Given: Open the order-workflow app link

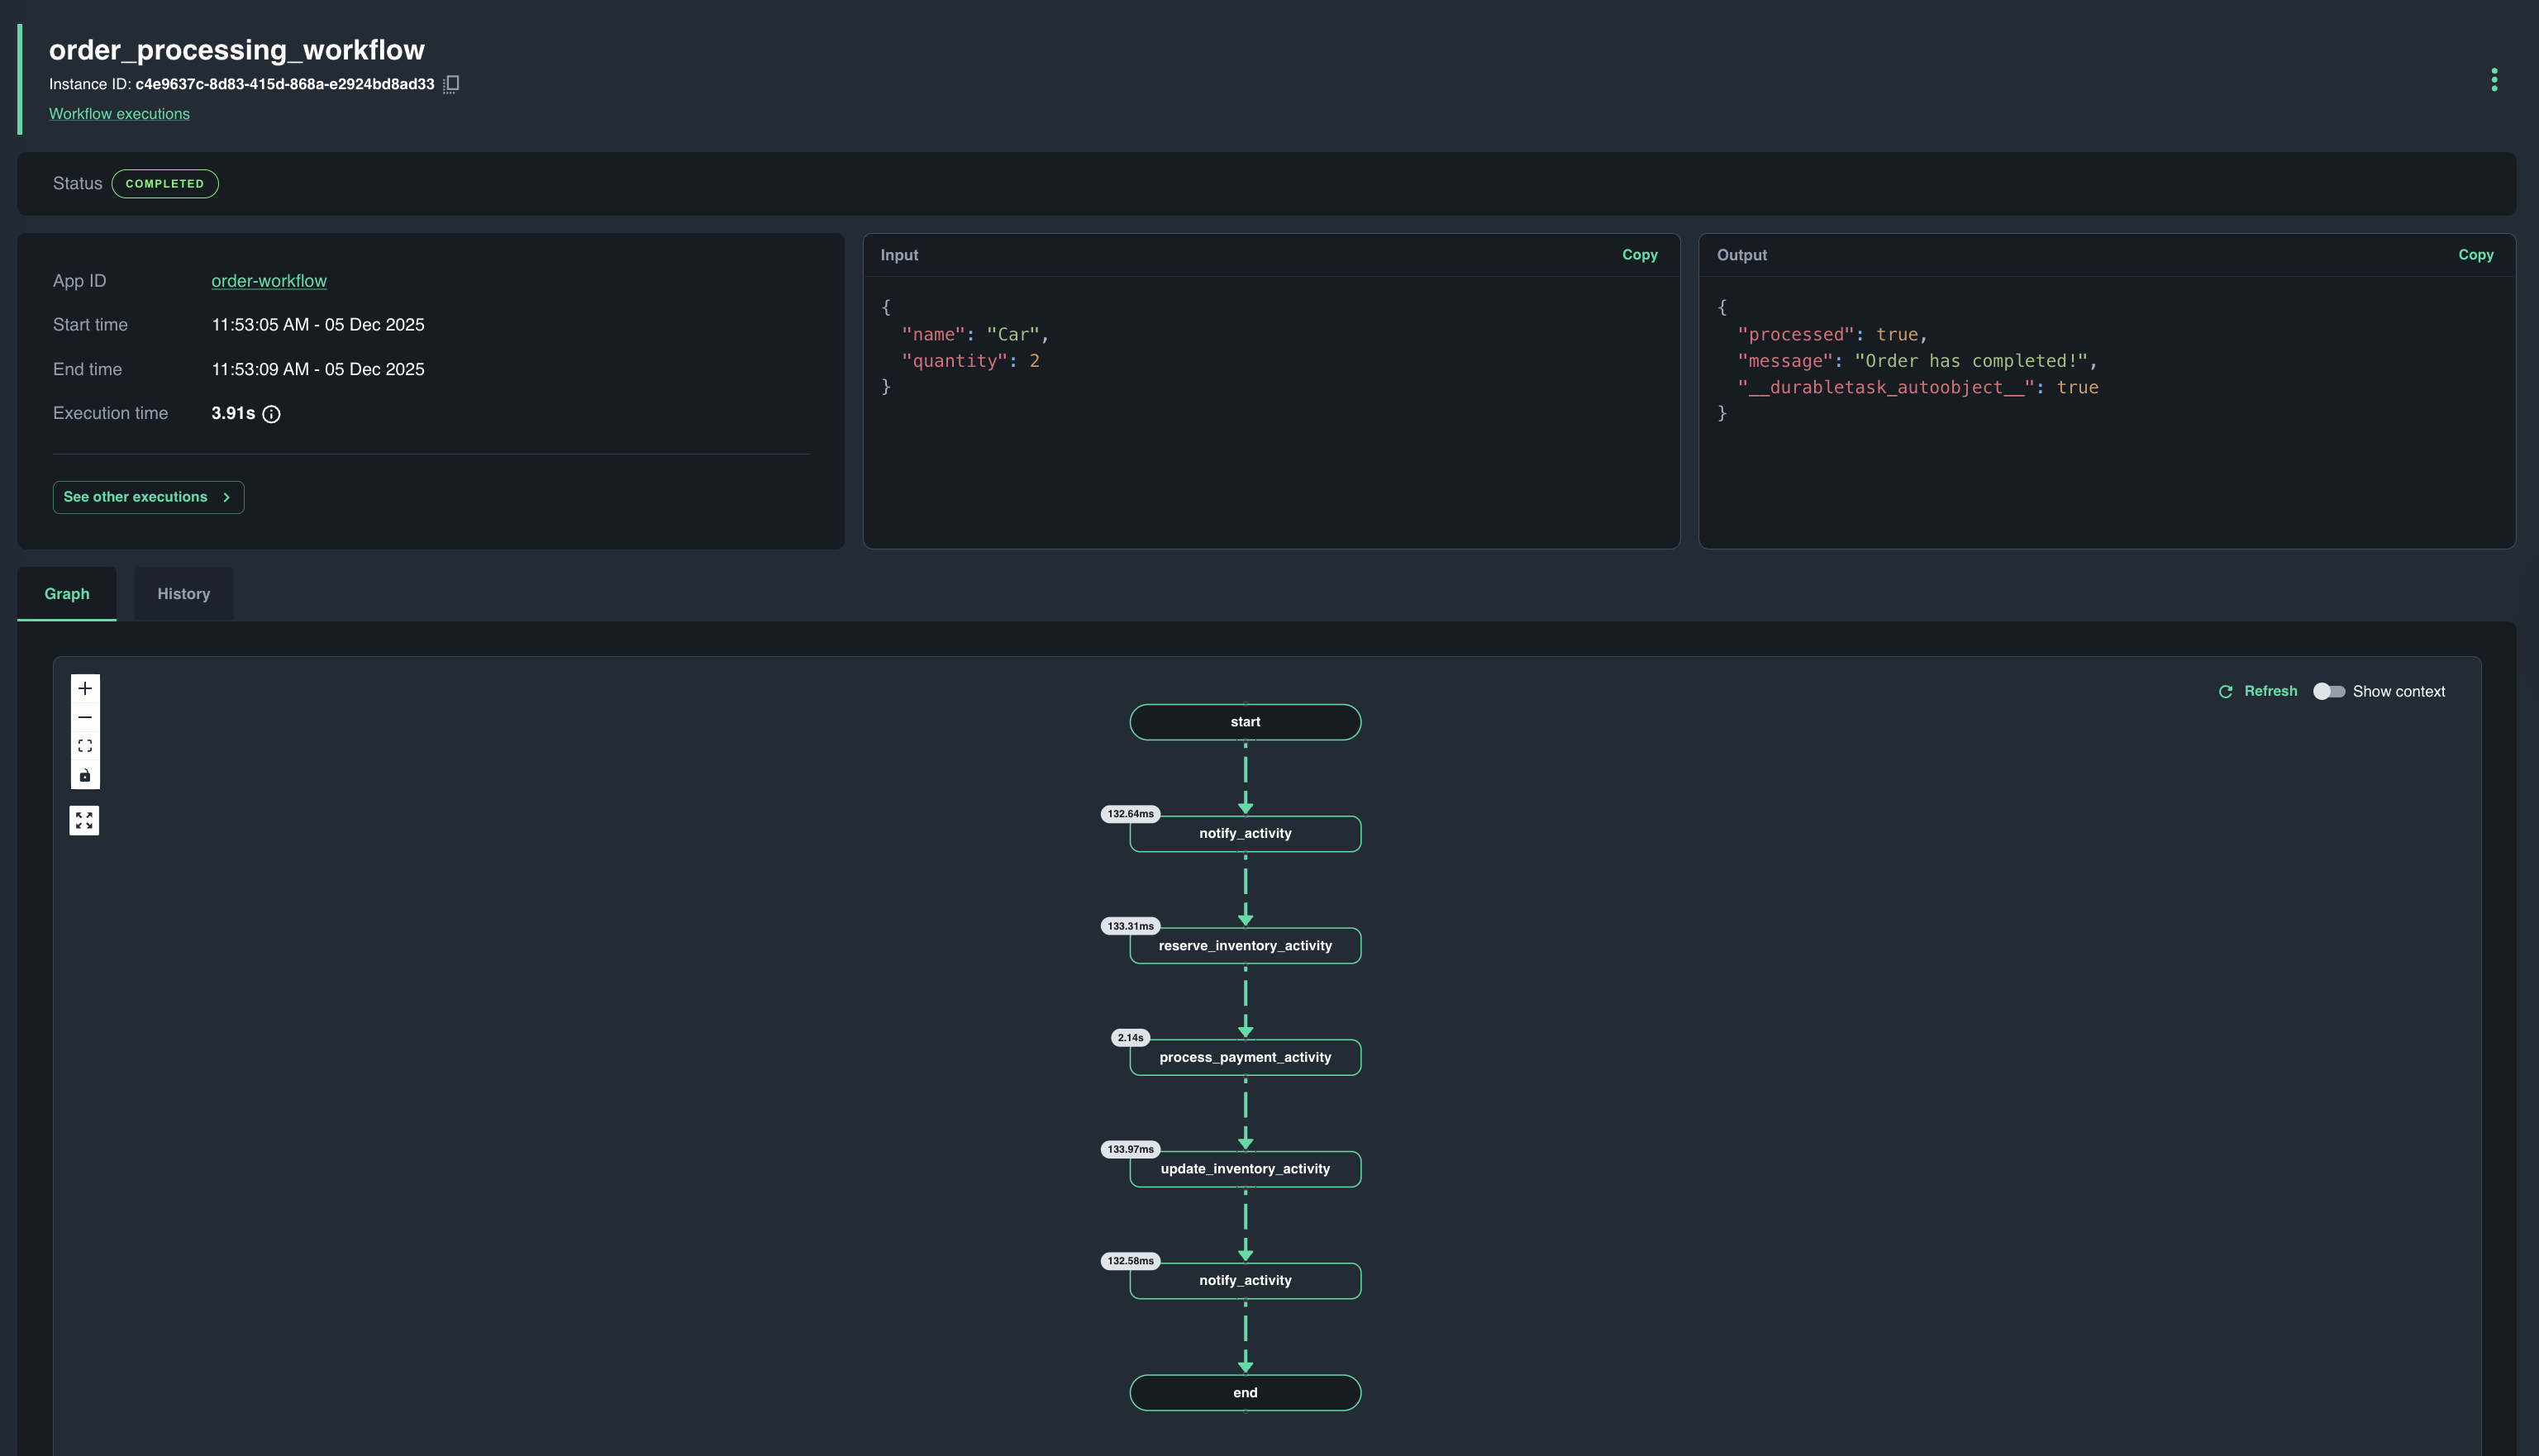Looking at the screenshot, I should tap(269, 281).
